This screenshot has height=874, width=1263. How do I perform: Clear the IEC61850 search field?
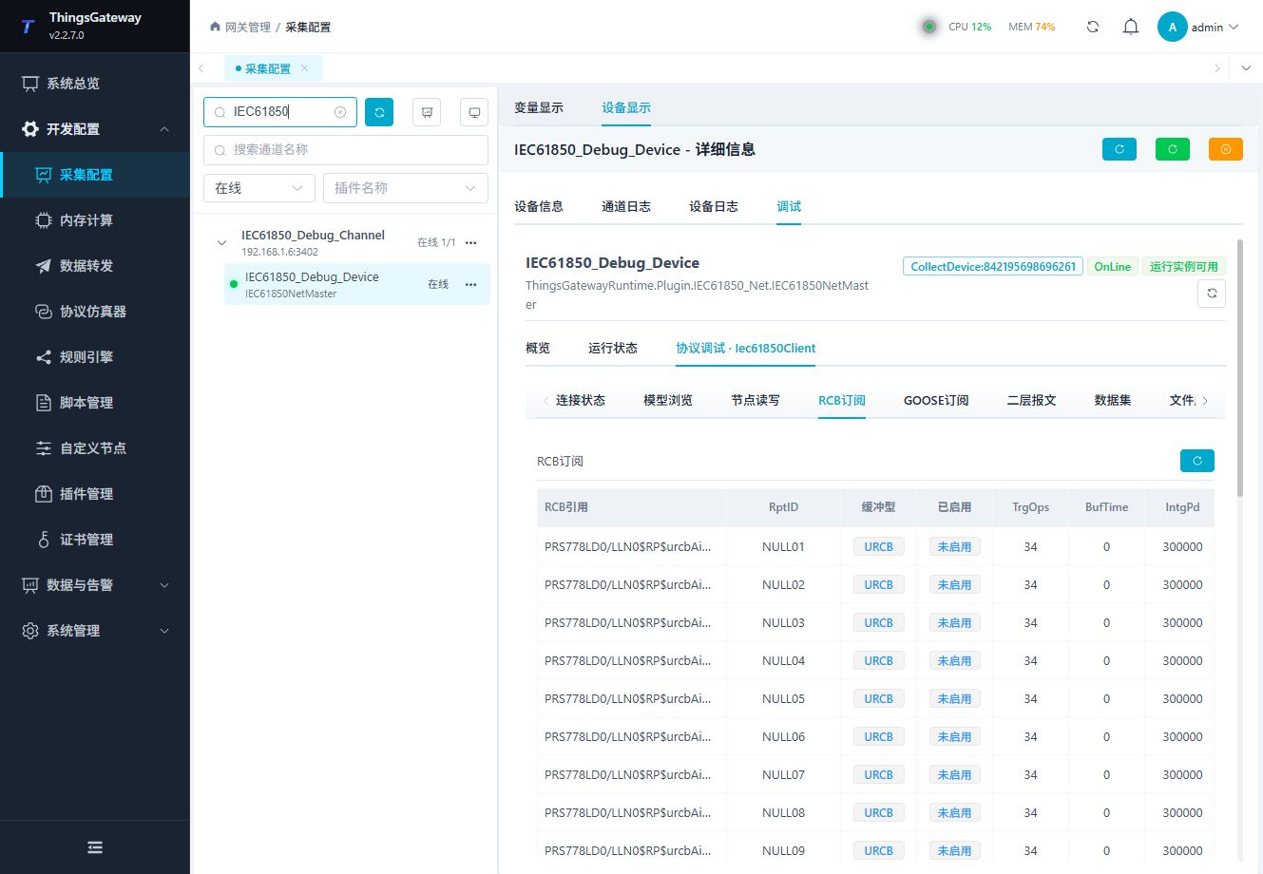pyautogui.click(x=340, y=112)
